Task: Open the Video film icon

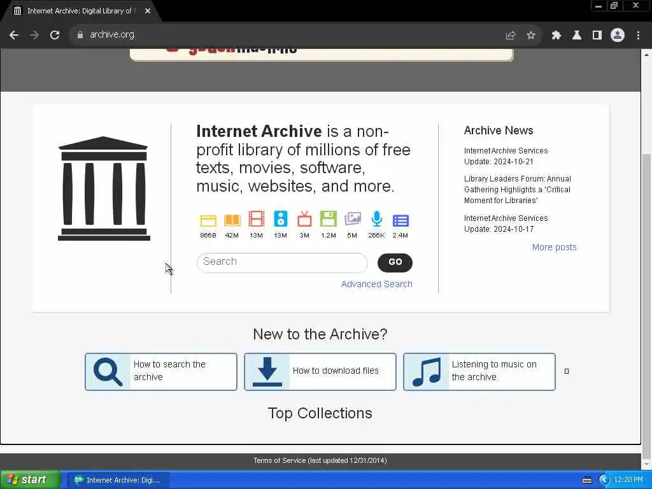Action: click(x=256, y=219)
